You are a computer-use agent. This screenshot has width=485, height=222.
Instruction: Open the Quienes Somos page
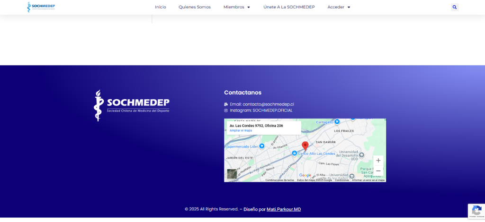195,7
